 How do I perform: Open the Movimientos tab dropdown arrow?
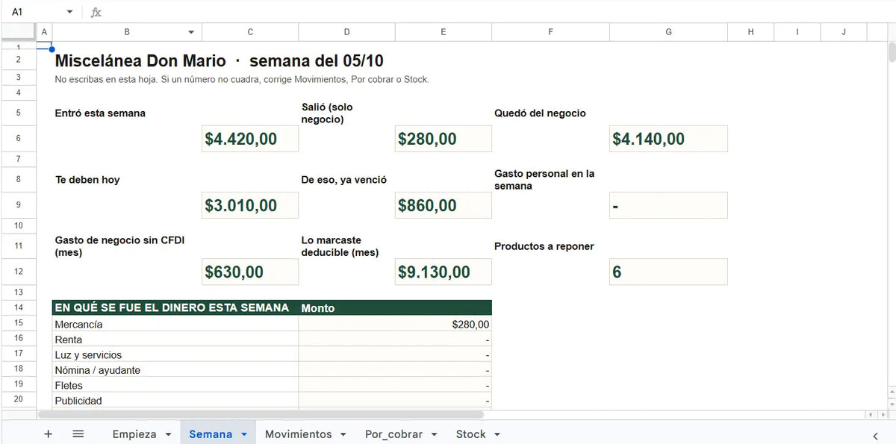[x=343, y=434]
